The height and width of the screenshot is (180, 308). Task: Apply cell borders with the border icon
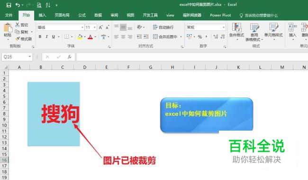point(67,37)
